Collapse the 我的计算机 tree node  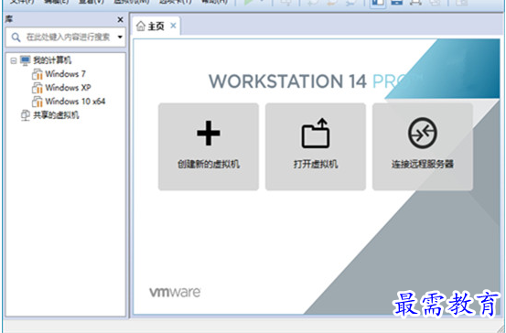pos(13,60)
